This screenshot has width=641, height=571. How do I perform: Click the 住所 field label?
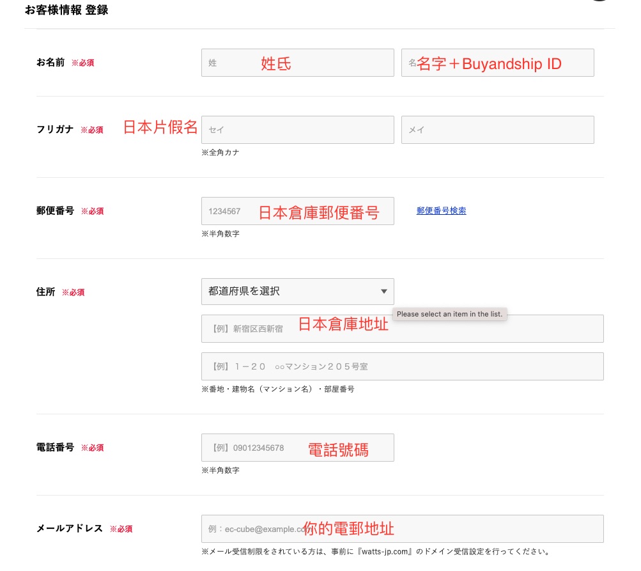45,292
